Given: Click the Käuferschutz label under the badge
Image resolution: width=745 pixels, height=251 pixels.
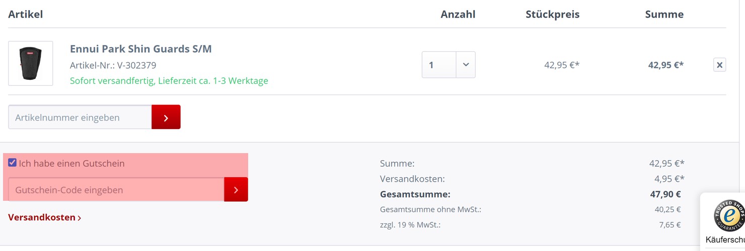Looking at the screenshot, I should 725,240.
